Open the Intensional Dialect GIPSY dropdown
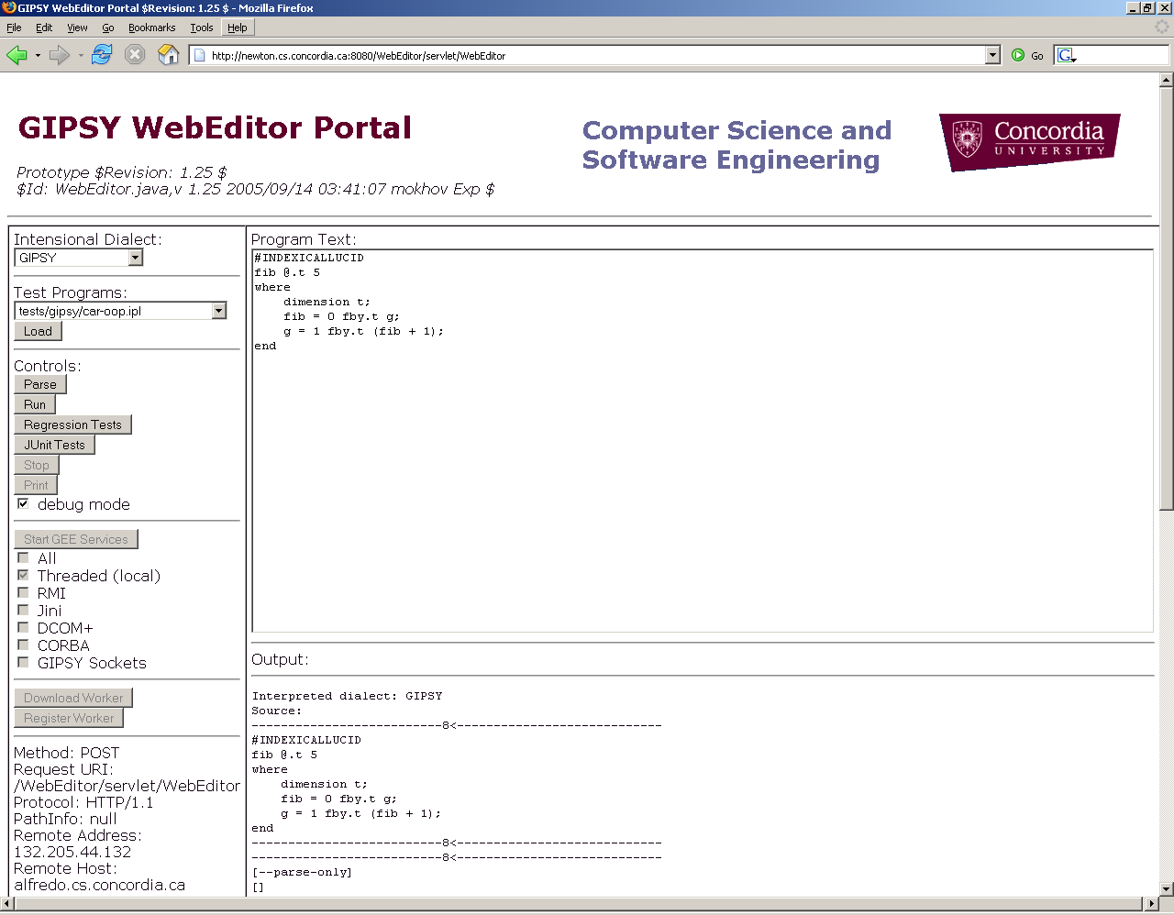 136,258
